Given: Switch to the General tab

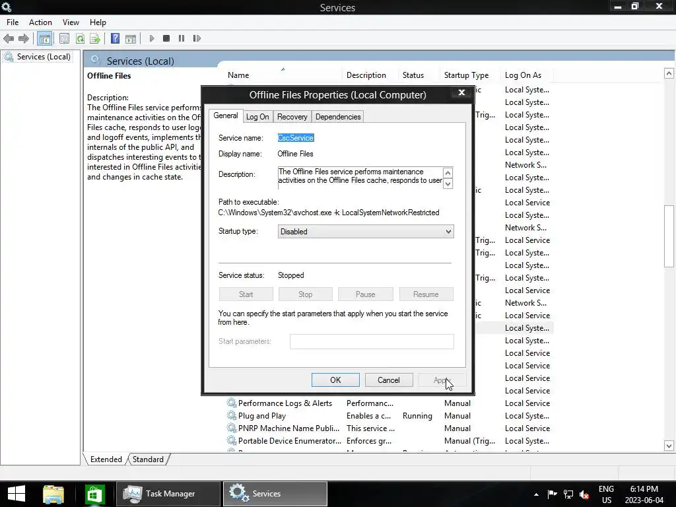Looking at the screenshot, I should (x=226, y=116).
